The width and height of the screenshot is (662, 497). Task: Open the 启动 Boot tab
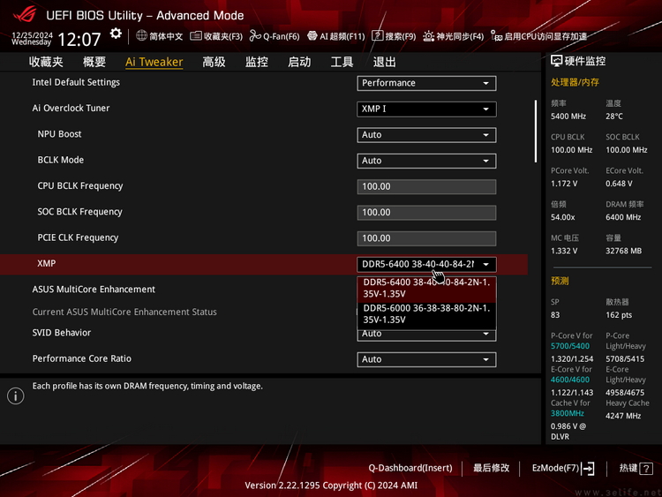[x=299, y=62]
